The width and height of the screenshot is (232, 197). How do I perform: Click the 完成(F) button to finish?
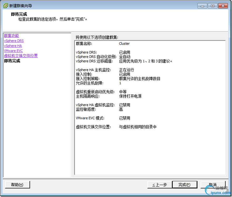tap(185, 184)
